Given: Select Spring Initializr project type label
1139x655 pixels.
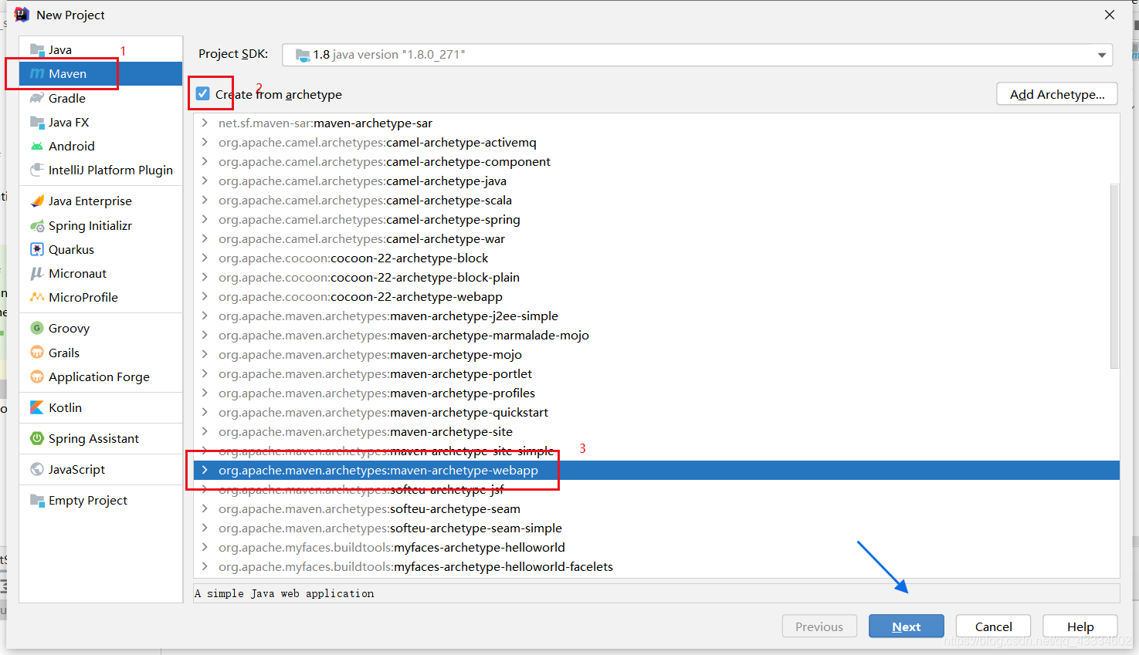Looking at the screenshot, I should (90, 226).
